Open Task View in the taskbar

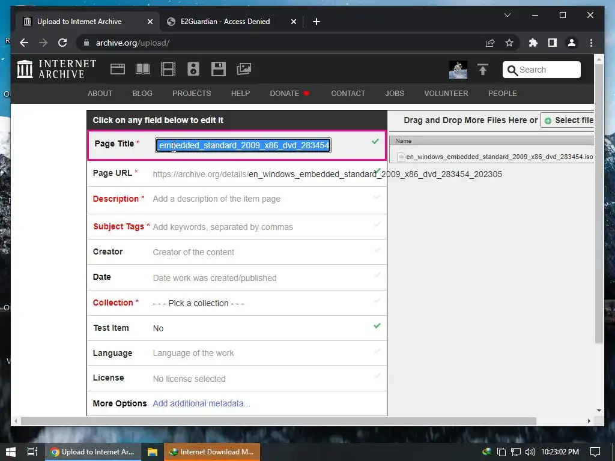pos(32,452)
